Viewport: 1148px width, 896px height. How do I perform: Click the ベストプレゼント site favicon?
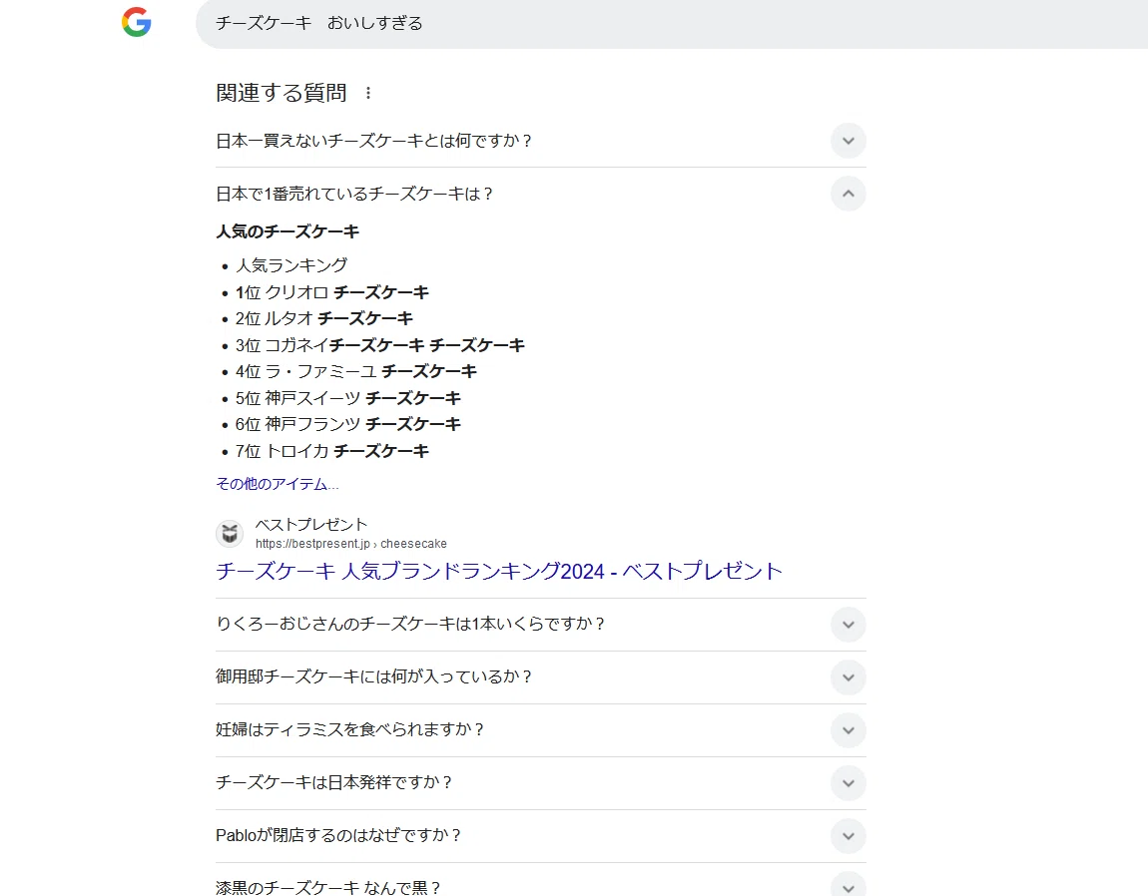coord(230,534)
